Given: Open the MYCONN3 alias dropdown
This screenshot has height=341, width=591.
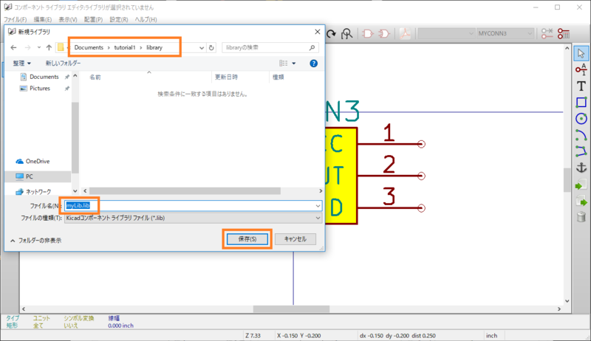Looking at the screenshot, I should [505, 33].
